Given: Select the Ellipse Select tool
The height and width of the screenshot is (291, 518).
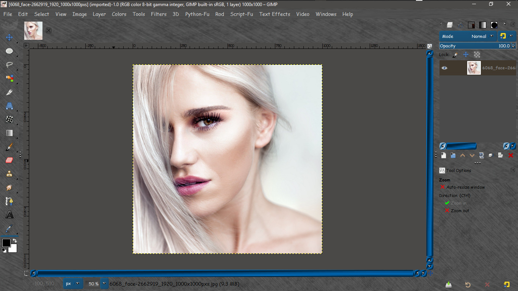Looking at the screenshot, I should tap(9, 51).
